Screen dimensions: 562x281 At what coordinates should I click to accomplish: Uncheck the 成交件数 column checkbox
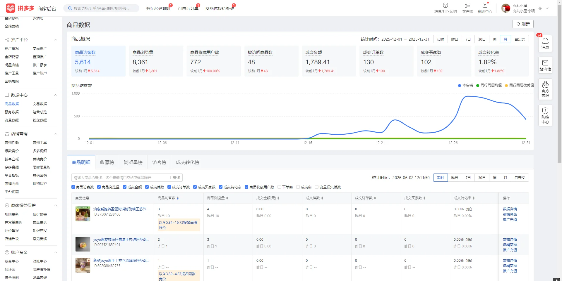click(147, 187)
